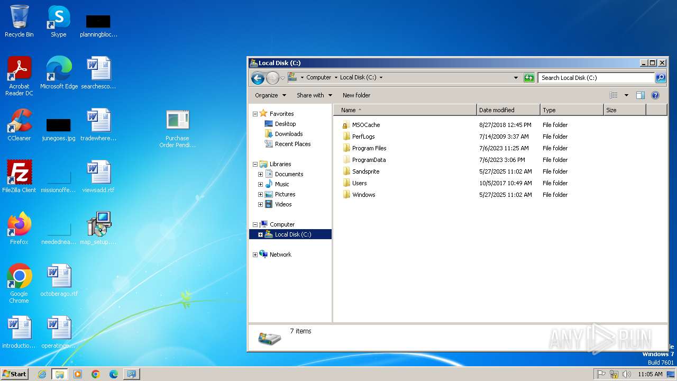Open the recent pages dropdown arrow

[x=282, y=78]
